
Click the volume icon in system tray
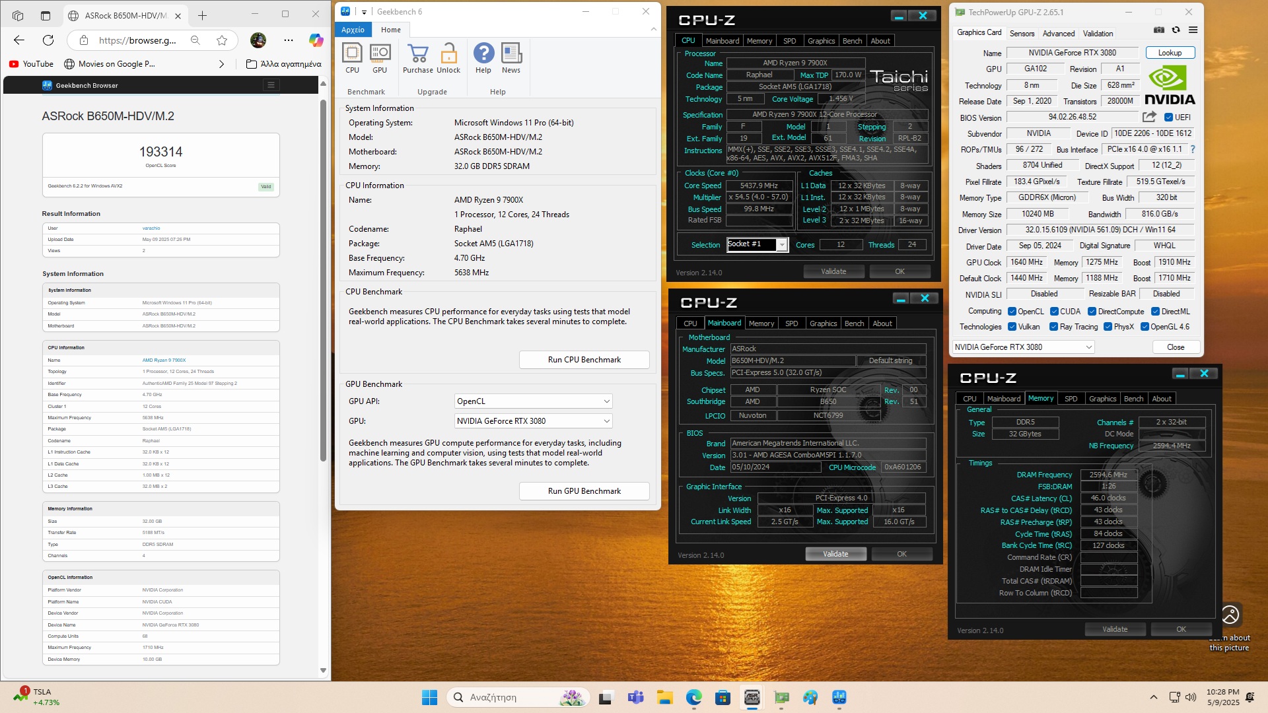tap(1191, 697)
